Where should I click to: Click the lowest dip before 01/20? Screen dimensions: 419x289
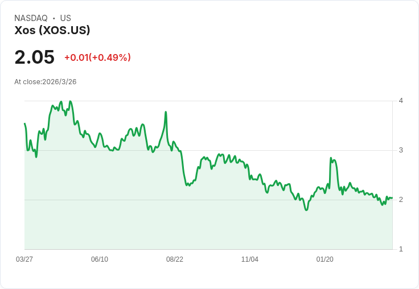coord(306,210)
